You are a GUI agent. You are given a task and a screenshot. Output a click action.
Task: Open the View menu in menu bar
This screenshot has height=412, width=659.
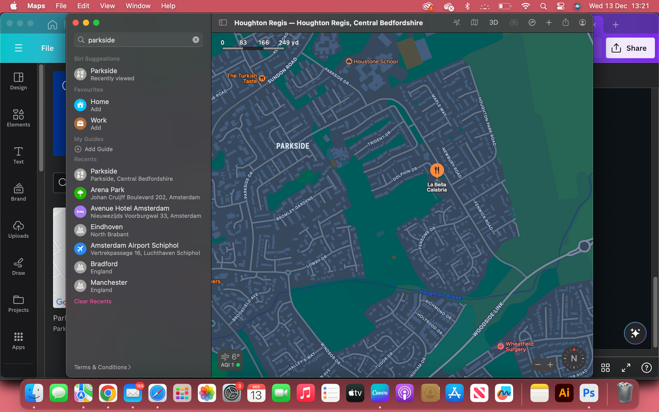[x=107, y=6]
